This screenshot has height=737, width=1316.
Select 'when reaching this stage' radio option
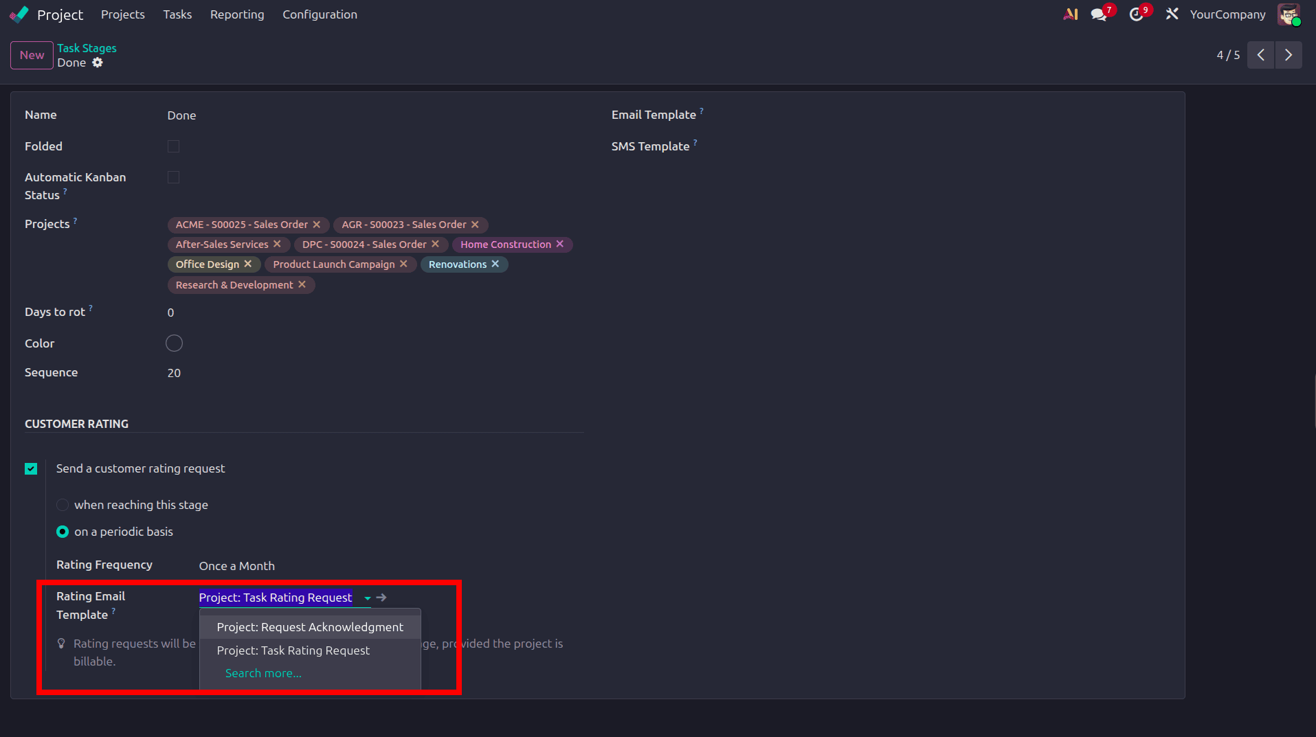[63, 505]
